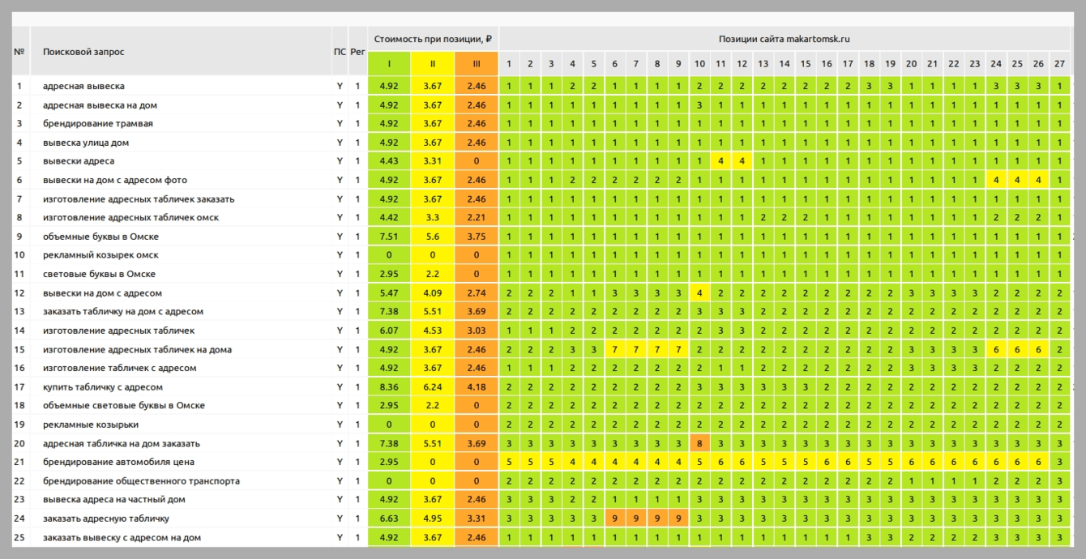Click position column header '1'
The image size is (1086, 559).
pos(509,64)
